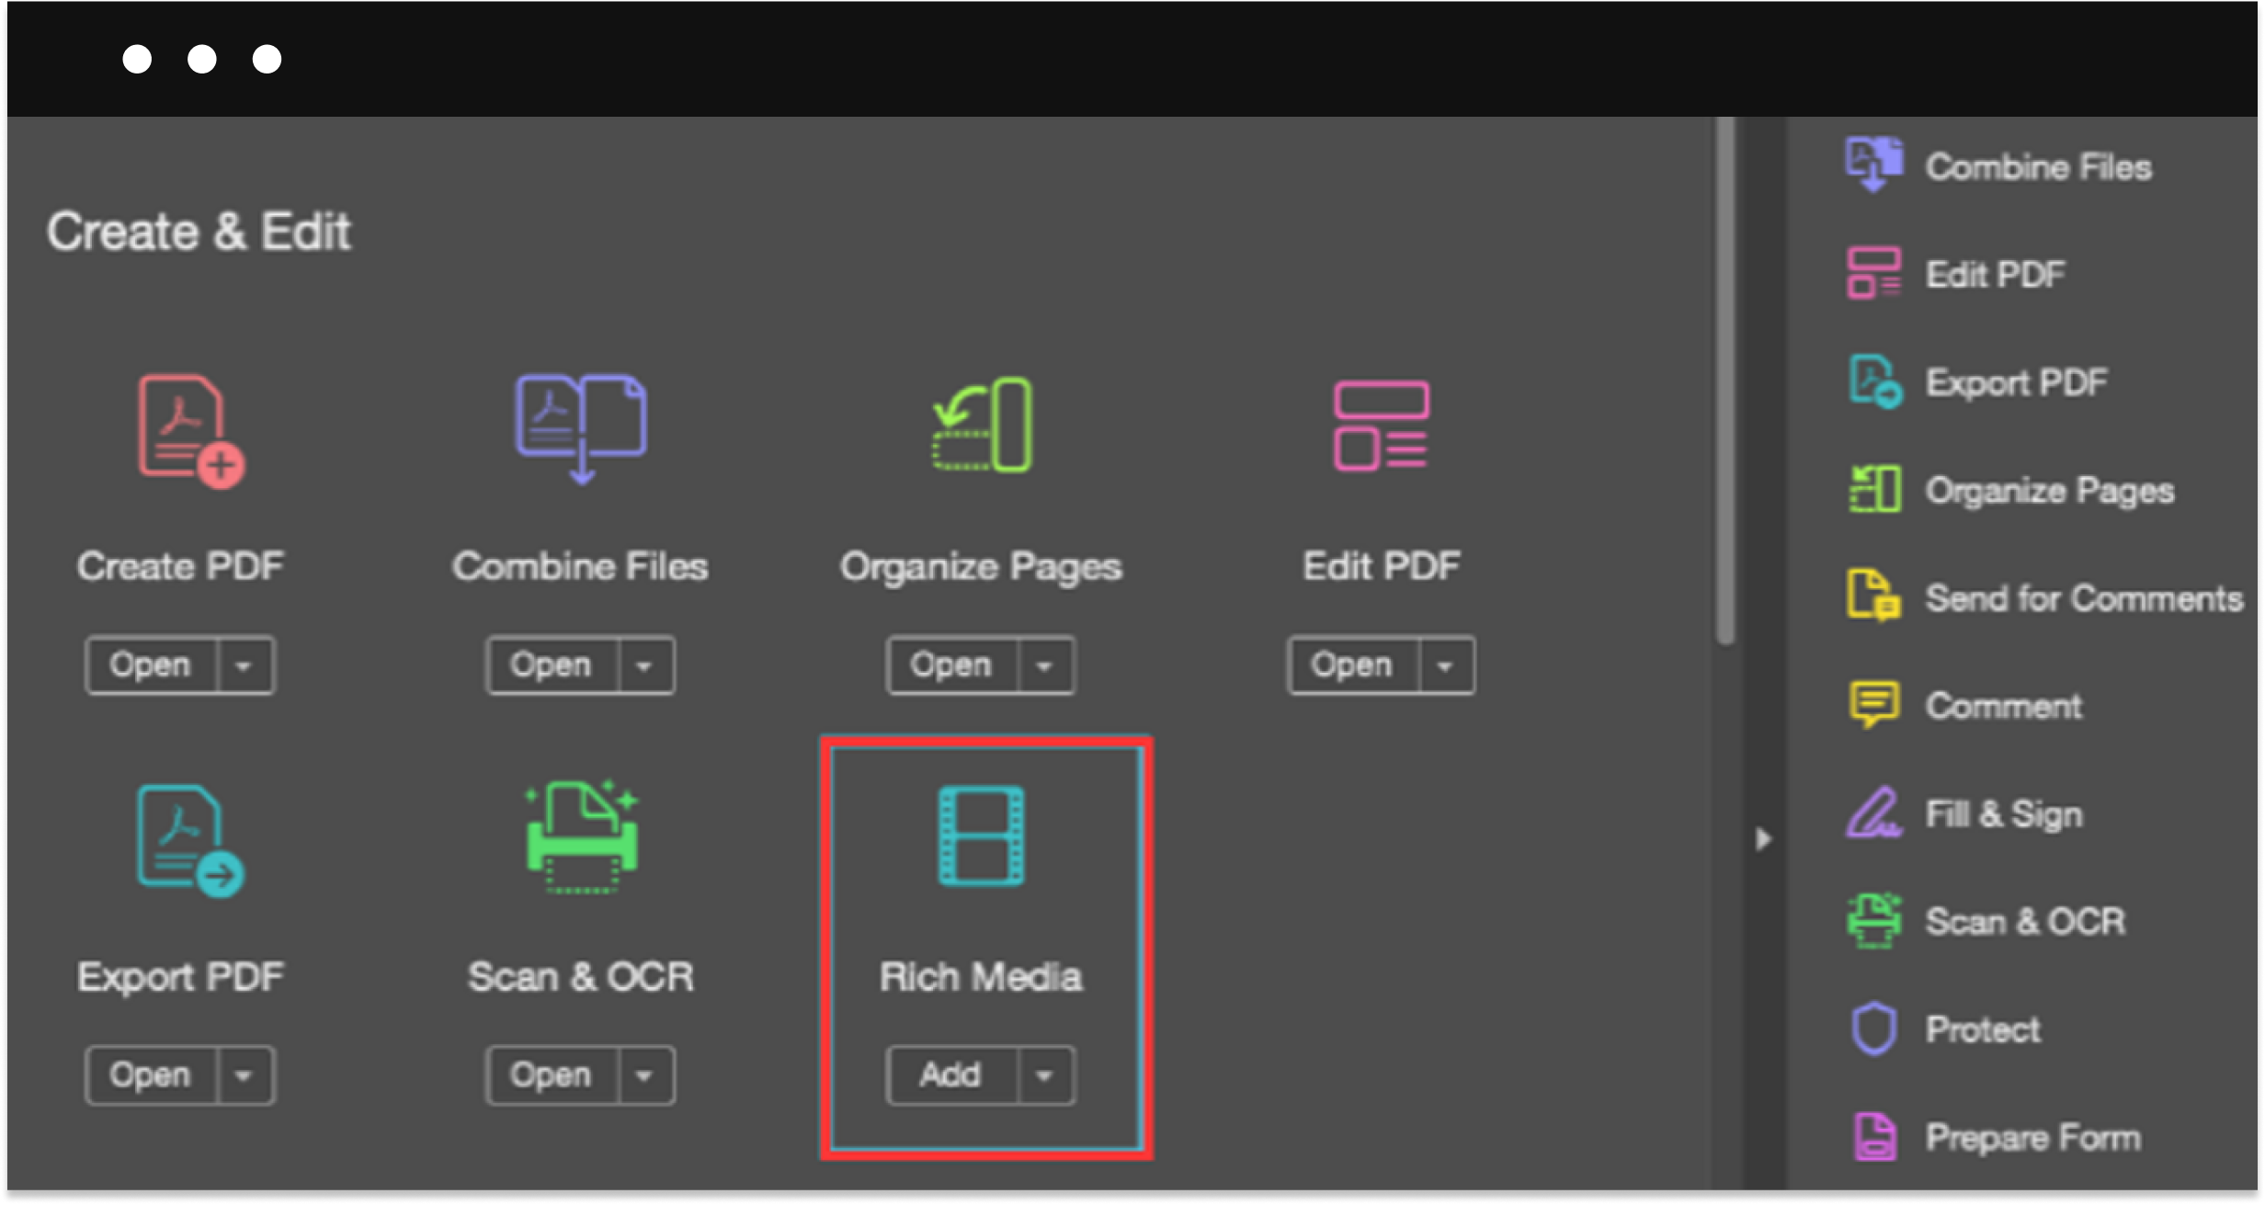Expand dropdown arrow beside Rich Media Add
Screen dimensions: 2265x1205
pos(1044,1074)
